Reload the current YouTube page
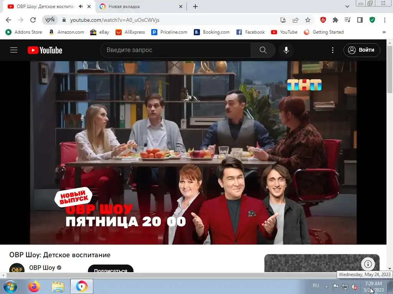Screen dimensions: 393x294 (x=33, y=20)
